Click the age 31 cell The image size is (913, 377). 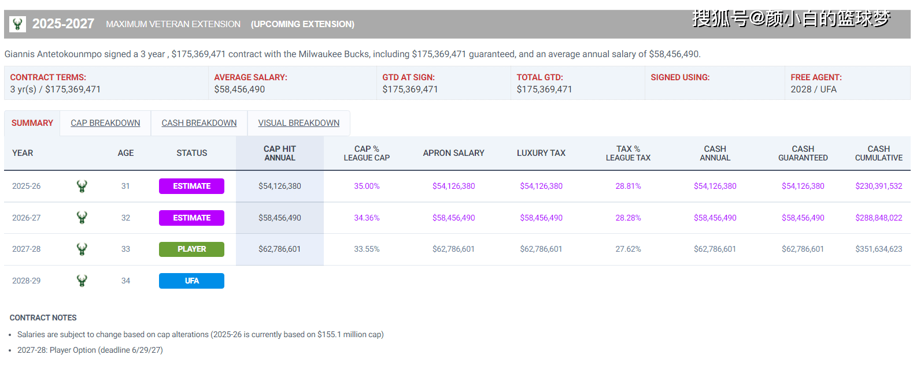click(125, 186)
